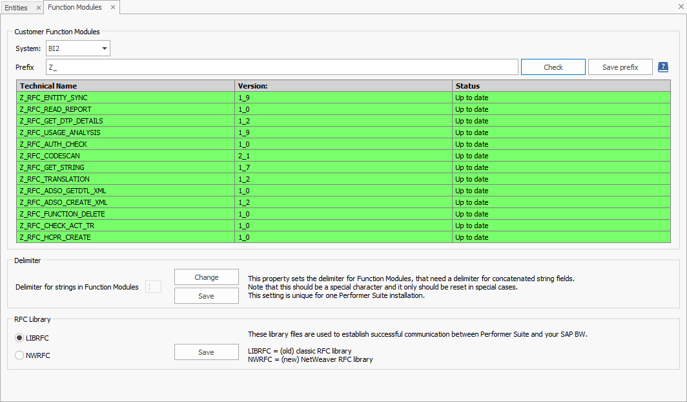Switch to the Entities tab
Image resolution: width=687 pixels, height=402 pixels.
17,7
